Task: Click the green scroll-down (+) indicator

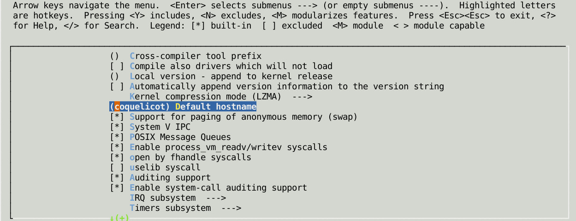Action: pos(119,218)
